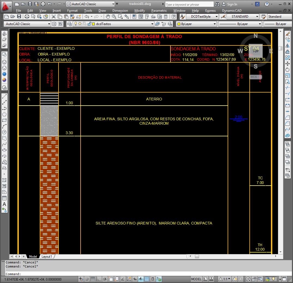Open the DynamicCAD menu

[232, 11]
